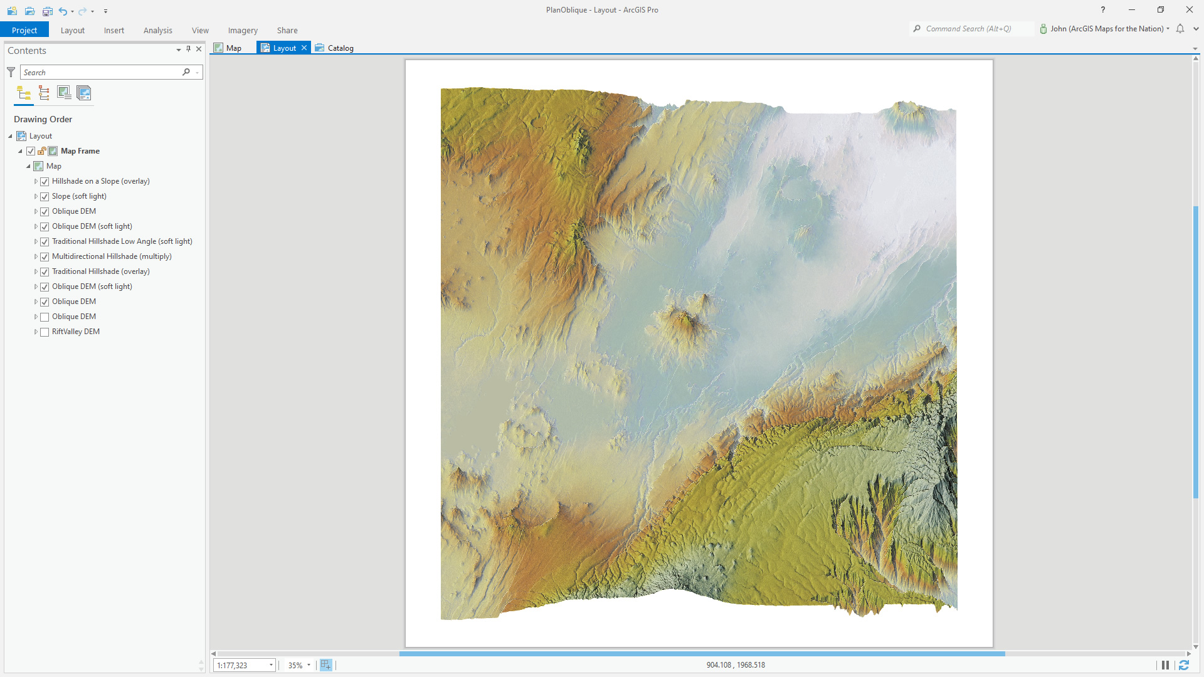Viewport: 1204px width, 677px height.
Task: Switch to the Insert ribbon tab
Action: coord(114,30)
